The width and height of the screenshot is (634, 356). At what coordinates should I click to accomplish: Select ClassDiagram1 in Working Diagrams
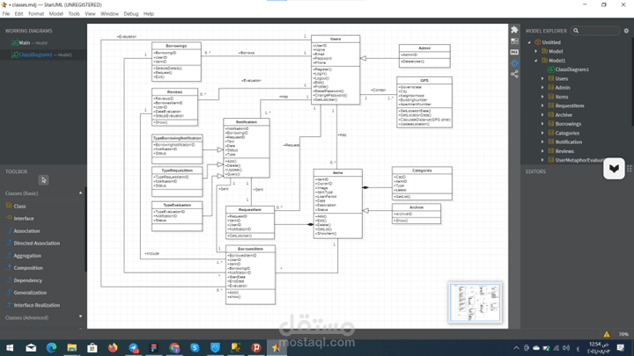(35, 54)
